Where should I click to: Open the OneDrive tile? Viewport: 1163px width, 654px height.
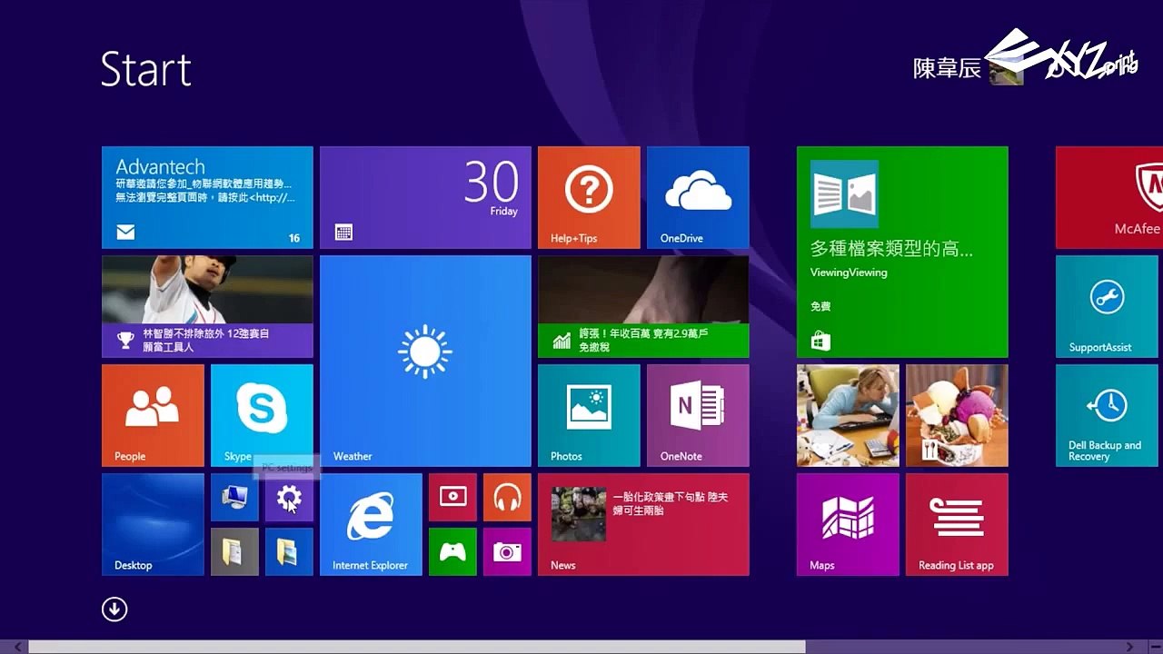(x=698, y=197)
